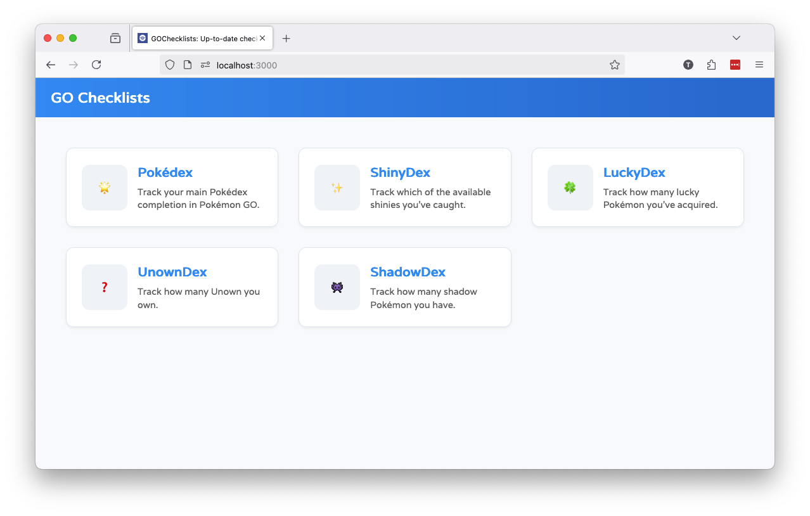
Task: Select the ShinyDex sparkles icon
Action: coord(337,188)
